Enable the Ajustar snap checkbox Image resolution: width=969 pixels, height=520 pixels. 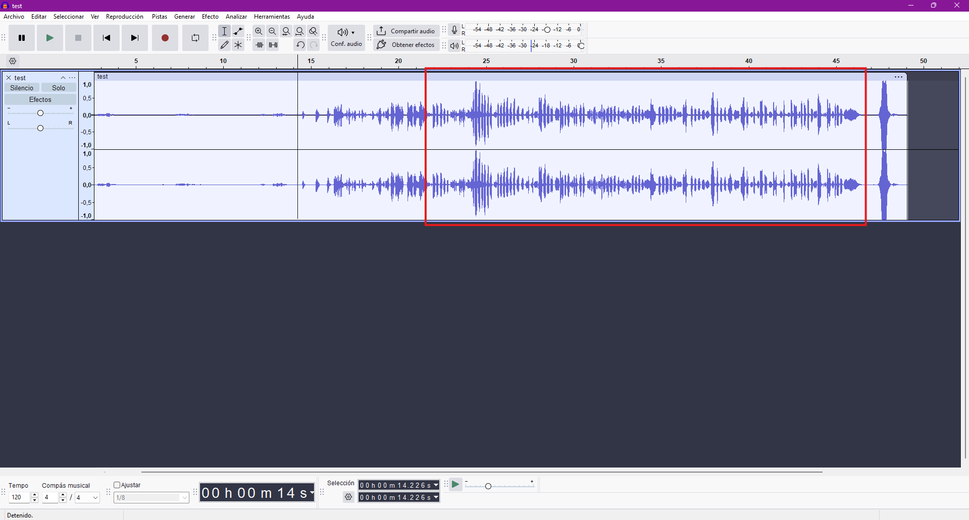point(117,485)
